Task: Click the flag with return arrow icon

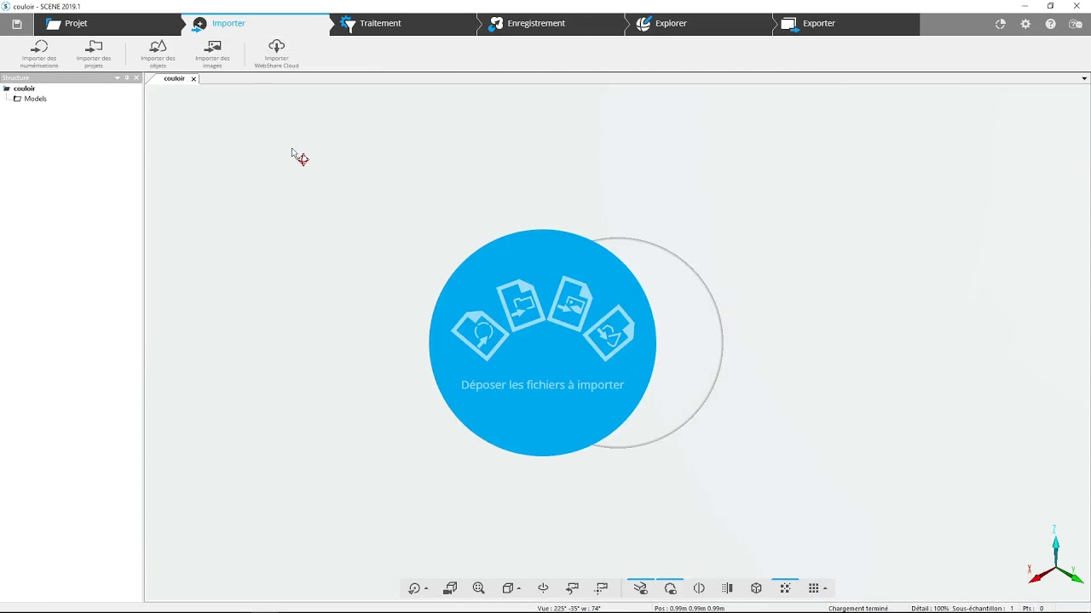Action: coord(573,588)
